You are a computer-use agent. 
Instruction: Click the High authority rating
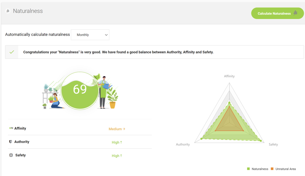(x=117, y=142)
